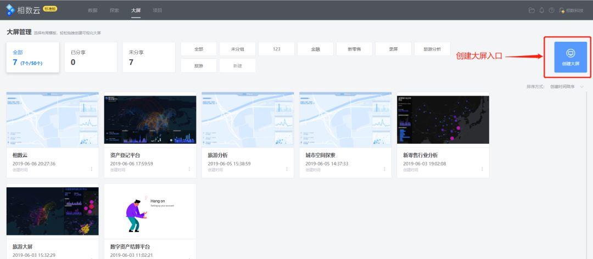Viewport: 593px width, 259px height.
Task: Open the more options menu on the 城市空间探索 card
Action: tap(384, 169)
